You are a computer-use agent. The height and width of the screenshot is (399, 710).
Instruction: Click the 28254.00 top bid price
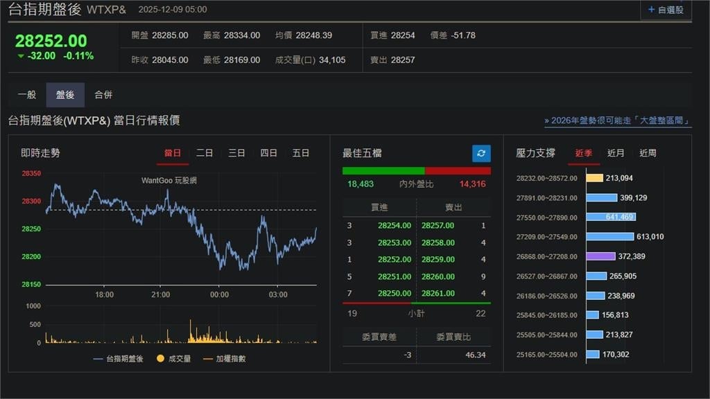tap(395, 226)
